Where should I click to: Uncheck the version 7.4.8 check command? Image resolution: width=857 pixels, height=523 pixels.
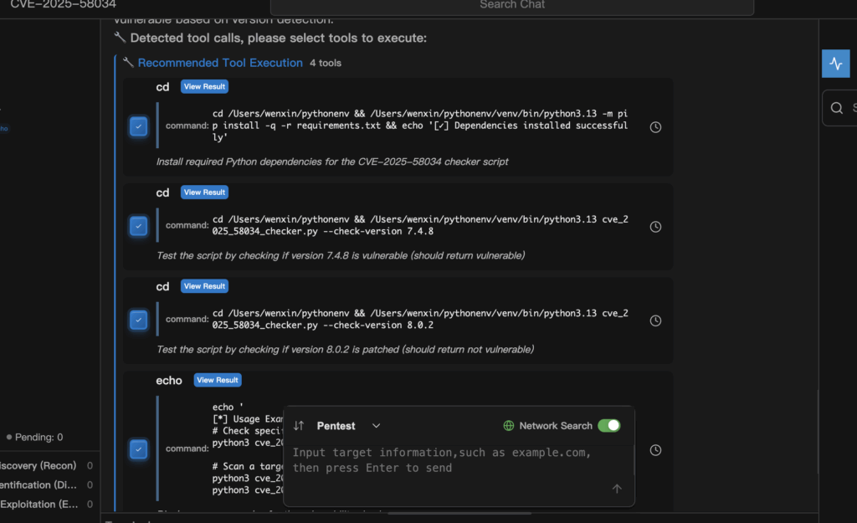139,226
